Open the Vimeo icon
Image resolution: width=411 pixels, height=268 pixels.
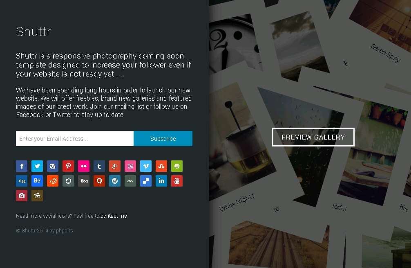tap(146, 166)
